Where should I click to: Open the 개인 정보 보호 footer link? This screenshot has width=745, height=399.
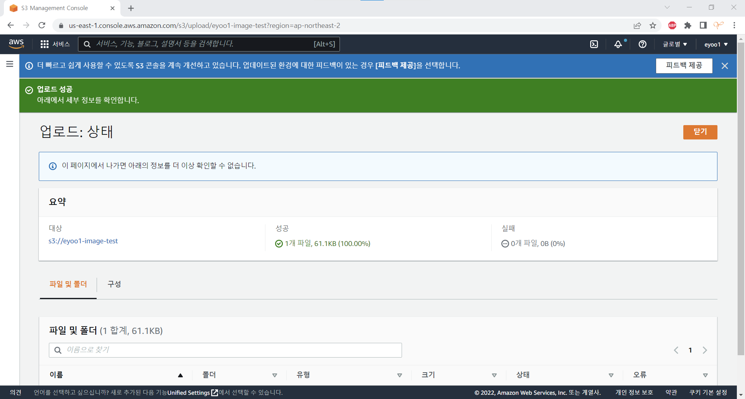pos(634,392)
